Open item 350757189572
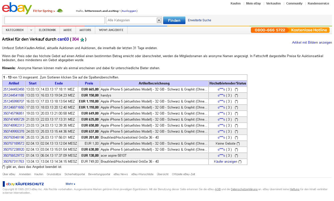 click(x=14, y=144)
